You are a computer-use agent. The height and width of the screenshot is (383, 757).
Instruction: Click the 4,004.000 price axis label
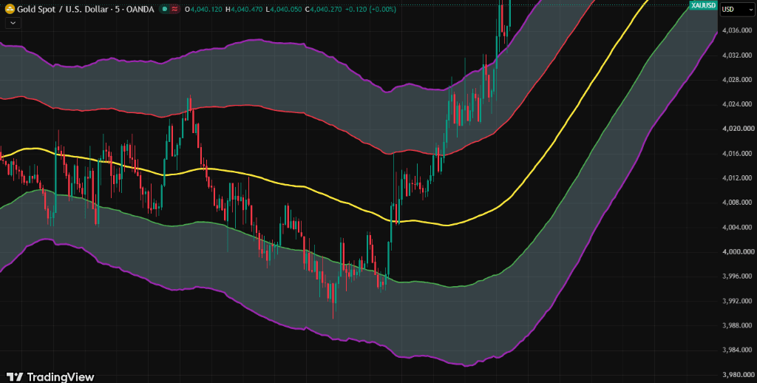[737, 227]
